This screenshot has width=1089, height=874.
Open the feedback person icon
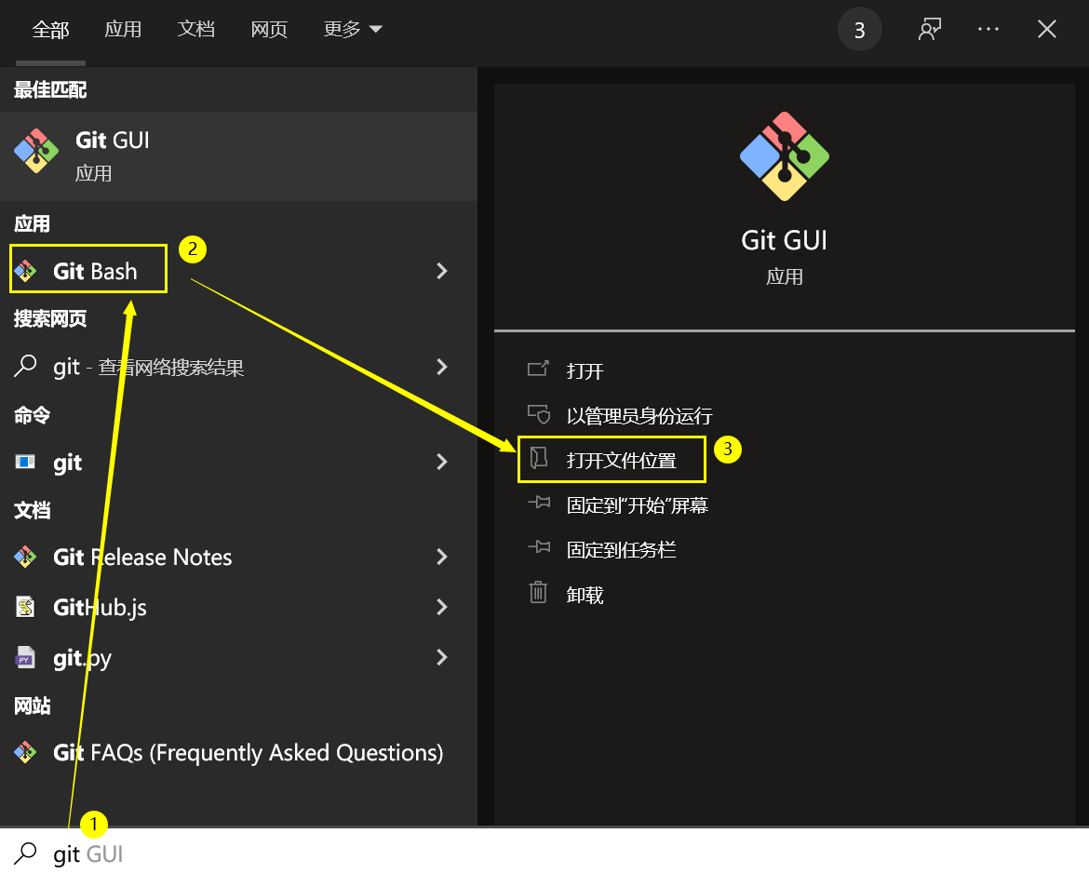(929, 29)
